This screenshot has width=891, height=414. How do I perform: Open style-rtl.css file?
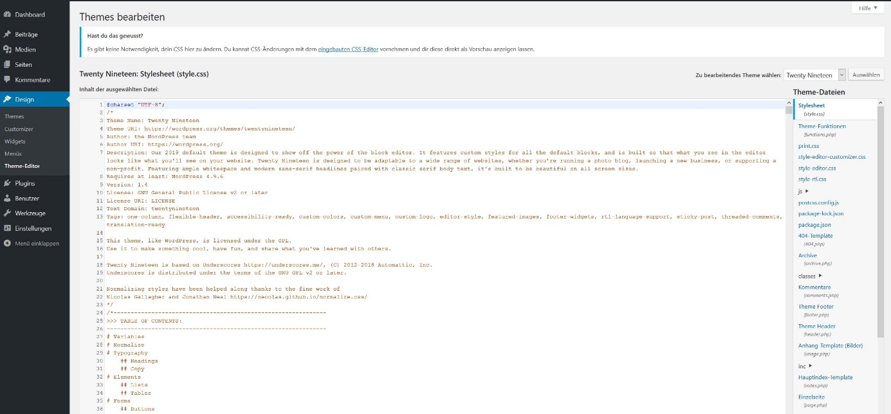[813, 179]
